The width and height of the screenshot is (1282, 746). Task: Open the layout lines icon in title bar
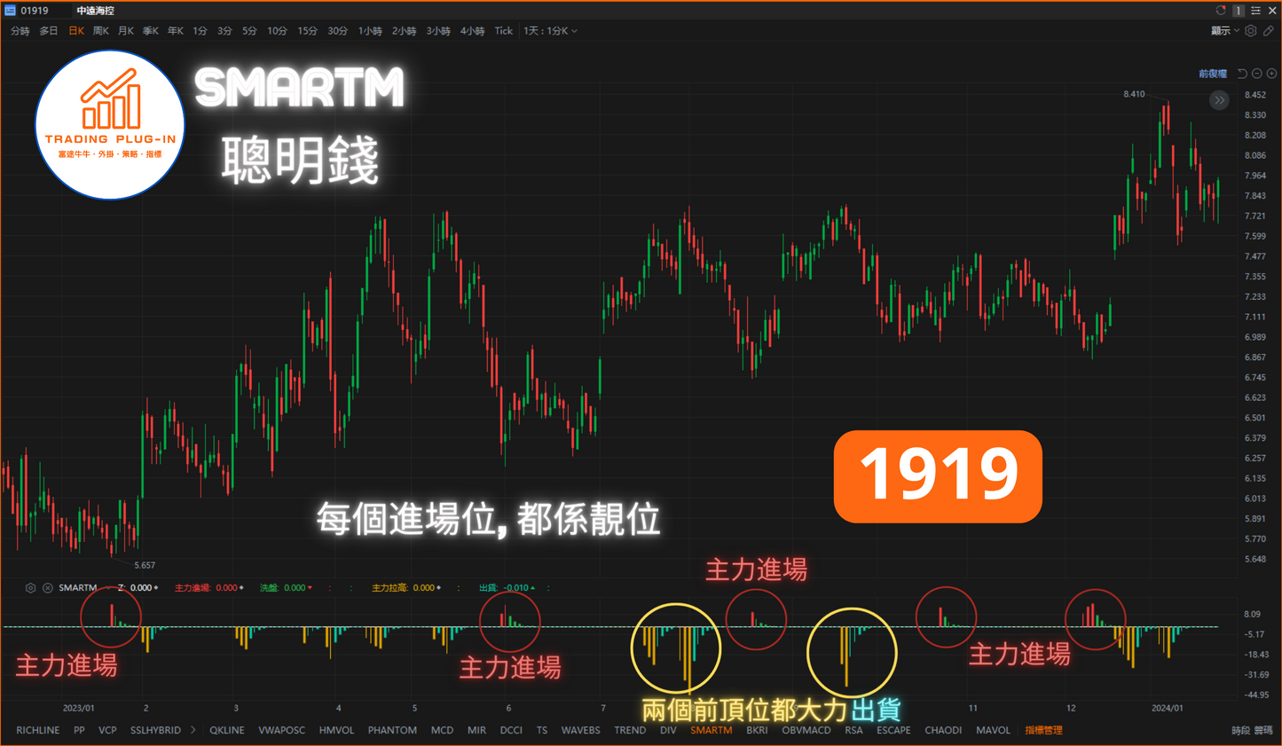click(1255, 11)
